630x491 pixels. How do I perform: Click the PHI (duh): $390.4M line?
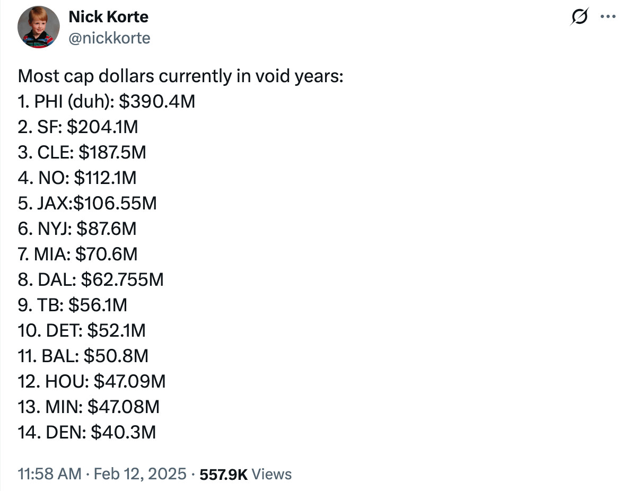(x=107, y=102)
